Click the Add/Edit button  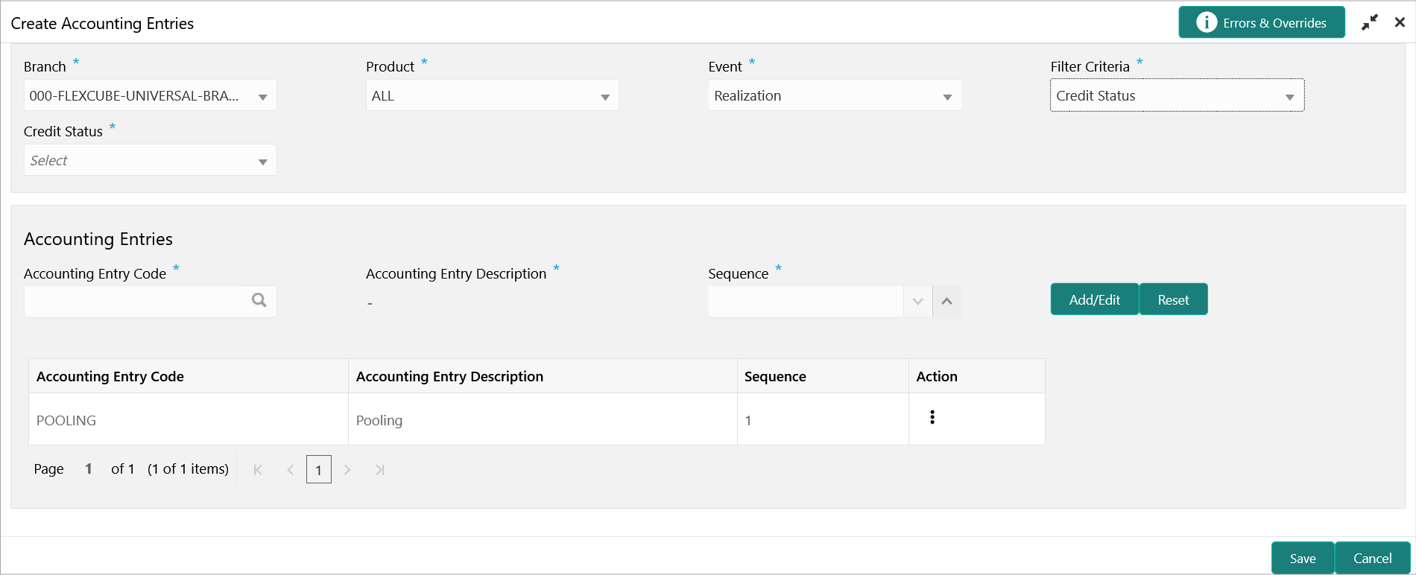[1094, 299]
